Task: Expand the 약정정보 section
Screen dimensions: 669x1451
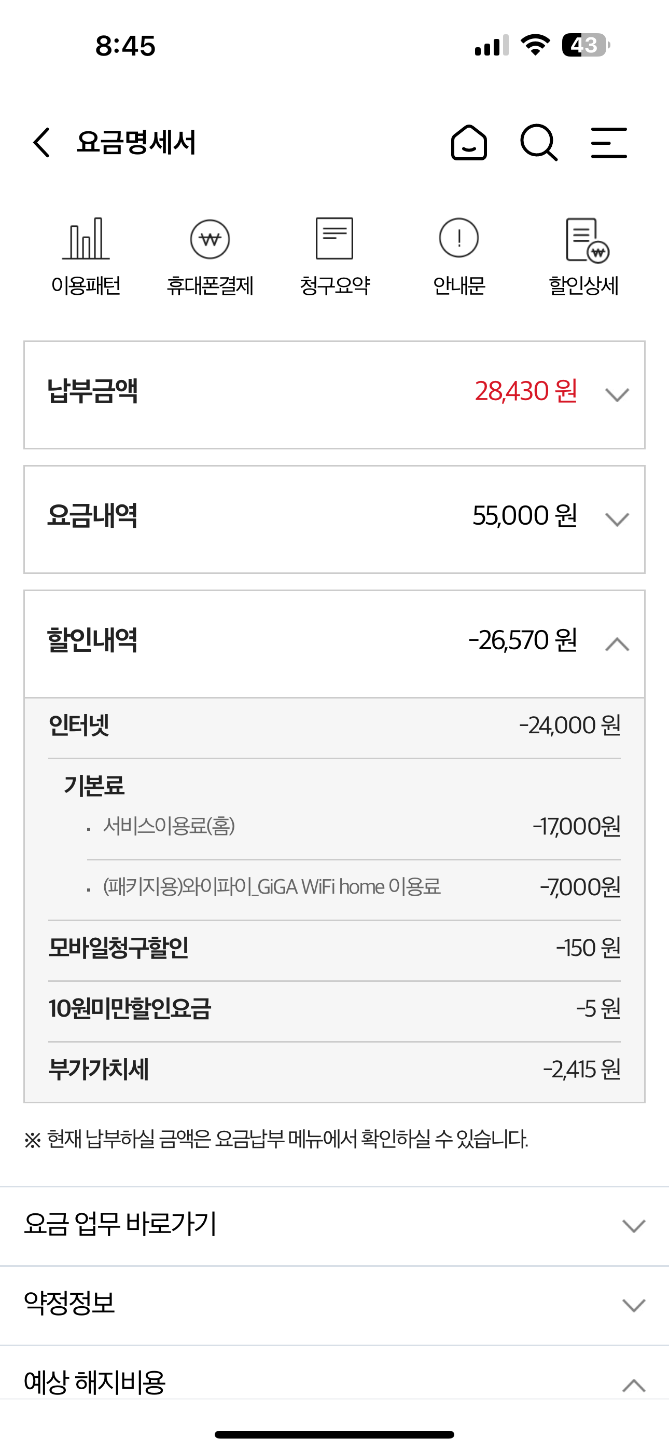Action: pyautogui.click(x=634, y=1305)
